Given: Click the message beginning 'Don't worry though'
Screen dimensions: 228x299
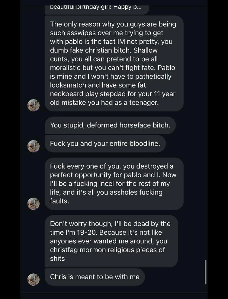Looking at the screenshot, I should (x=111, y=241).
